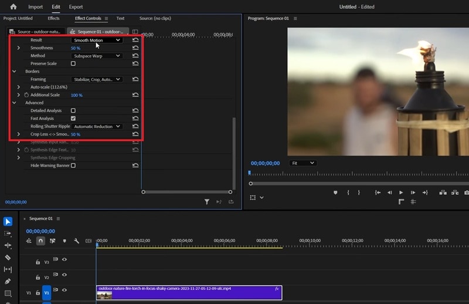The image size is (469, 304).
Task: Expand Synthesis Edge Cropping
Action: [19, 157]
